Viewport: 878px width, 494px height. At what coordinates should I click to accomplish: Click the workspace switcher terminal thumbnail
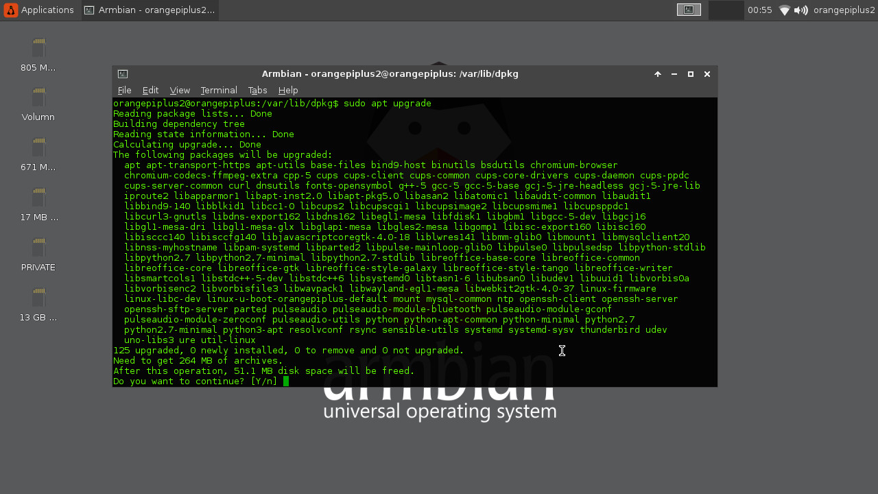[689, 10]
